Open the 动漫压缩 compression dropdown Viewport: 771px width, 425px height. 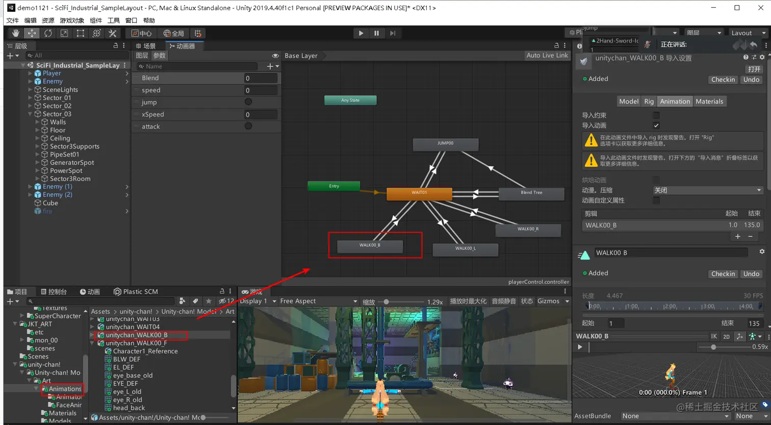[x=708, y=190]
